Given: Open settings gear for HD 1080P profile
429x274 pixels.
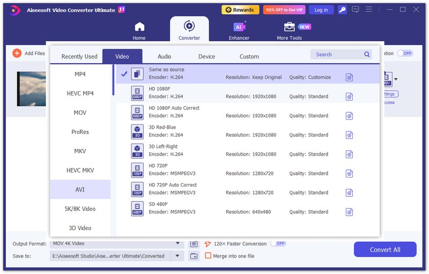Looking at the screenshot, I should (349, 97).
